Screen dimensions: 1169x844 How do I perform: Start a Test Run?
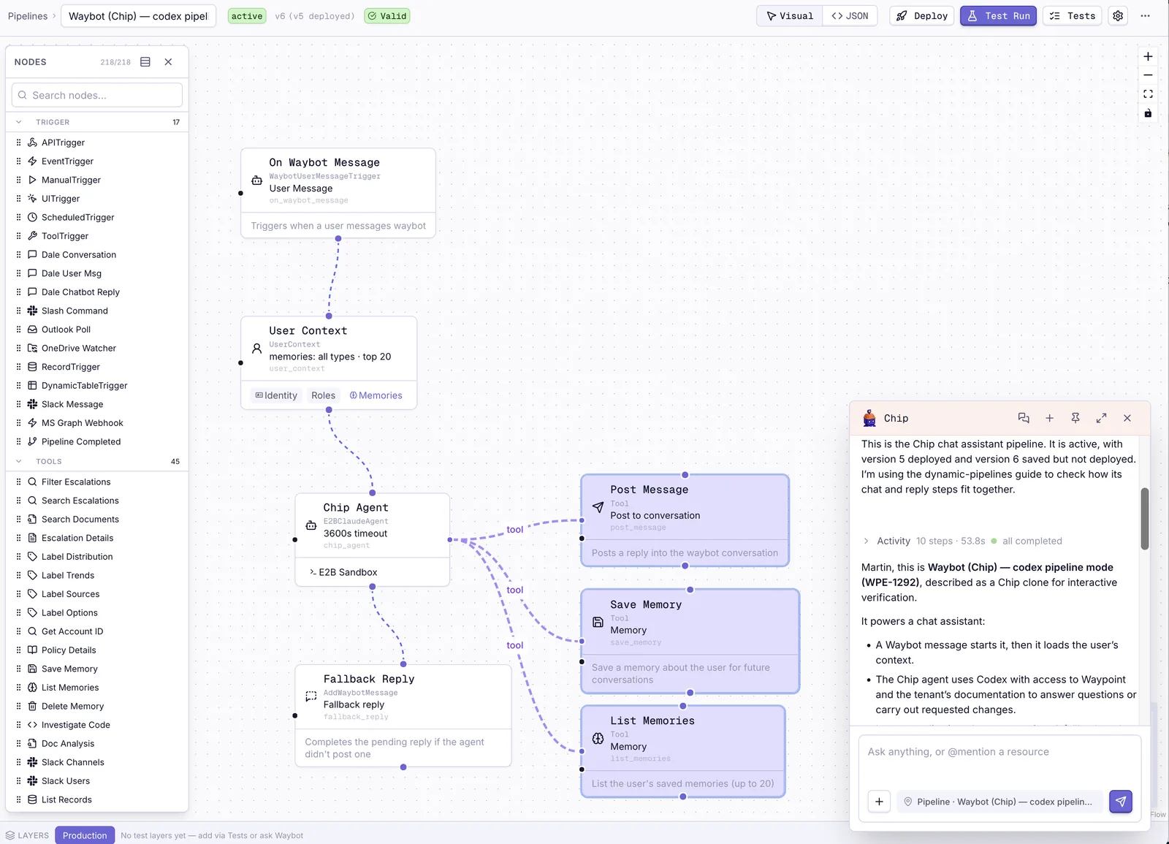click(x=998, y=16)
